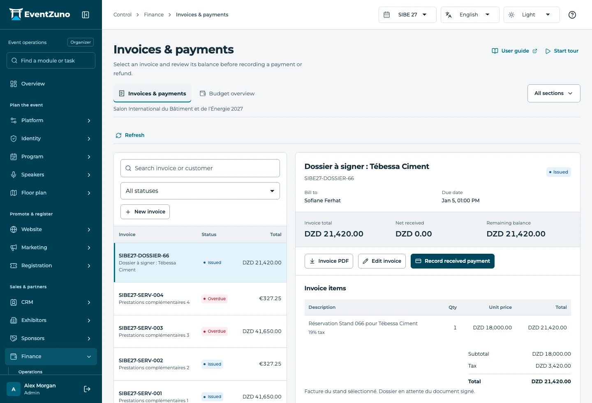Viewport: 592px width, 403px height.
Task: Click the Registration ticket icon
Action: (x=14, y=266)
